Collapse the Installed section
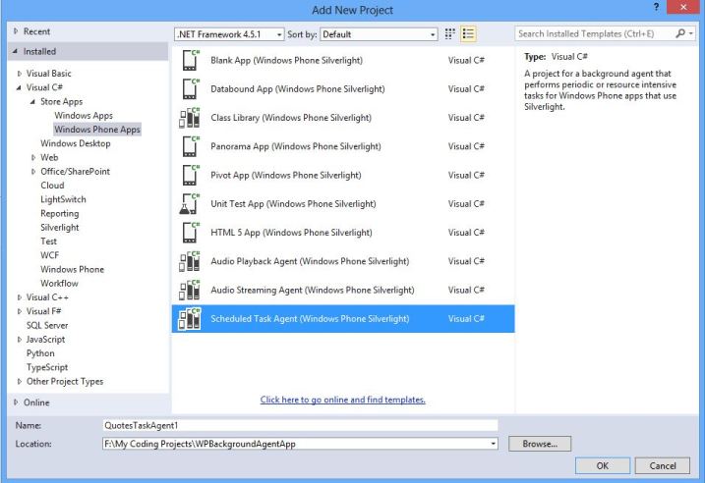 pos(16,51)
